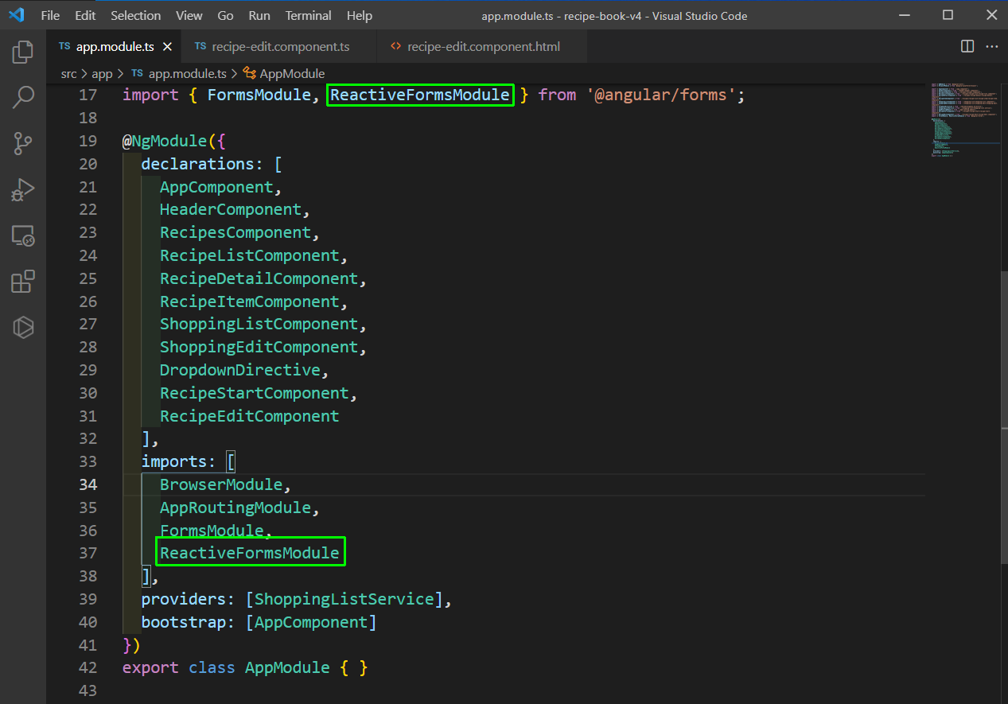Click RecipeItemComponent in the code

(x=250, y=301)
